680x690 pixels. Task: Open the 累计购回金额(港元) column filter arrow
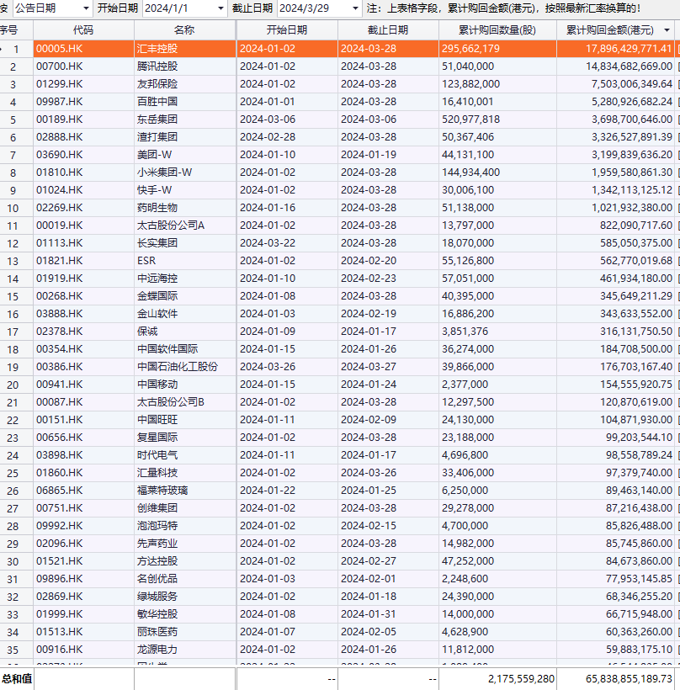click(667, 30)
